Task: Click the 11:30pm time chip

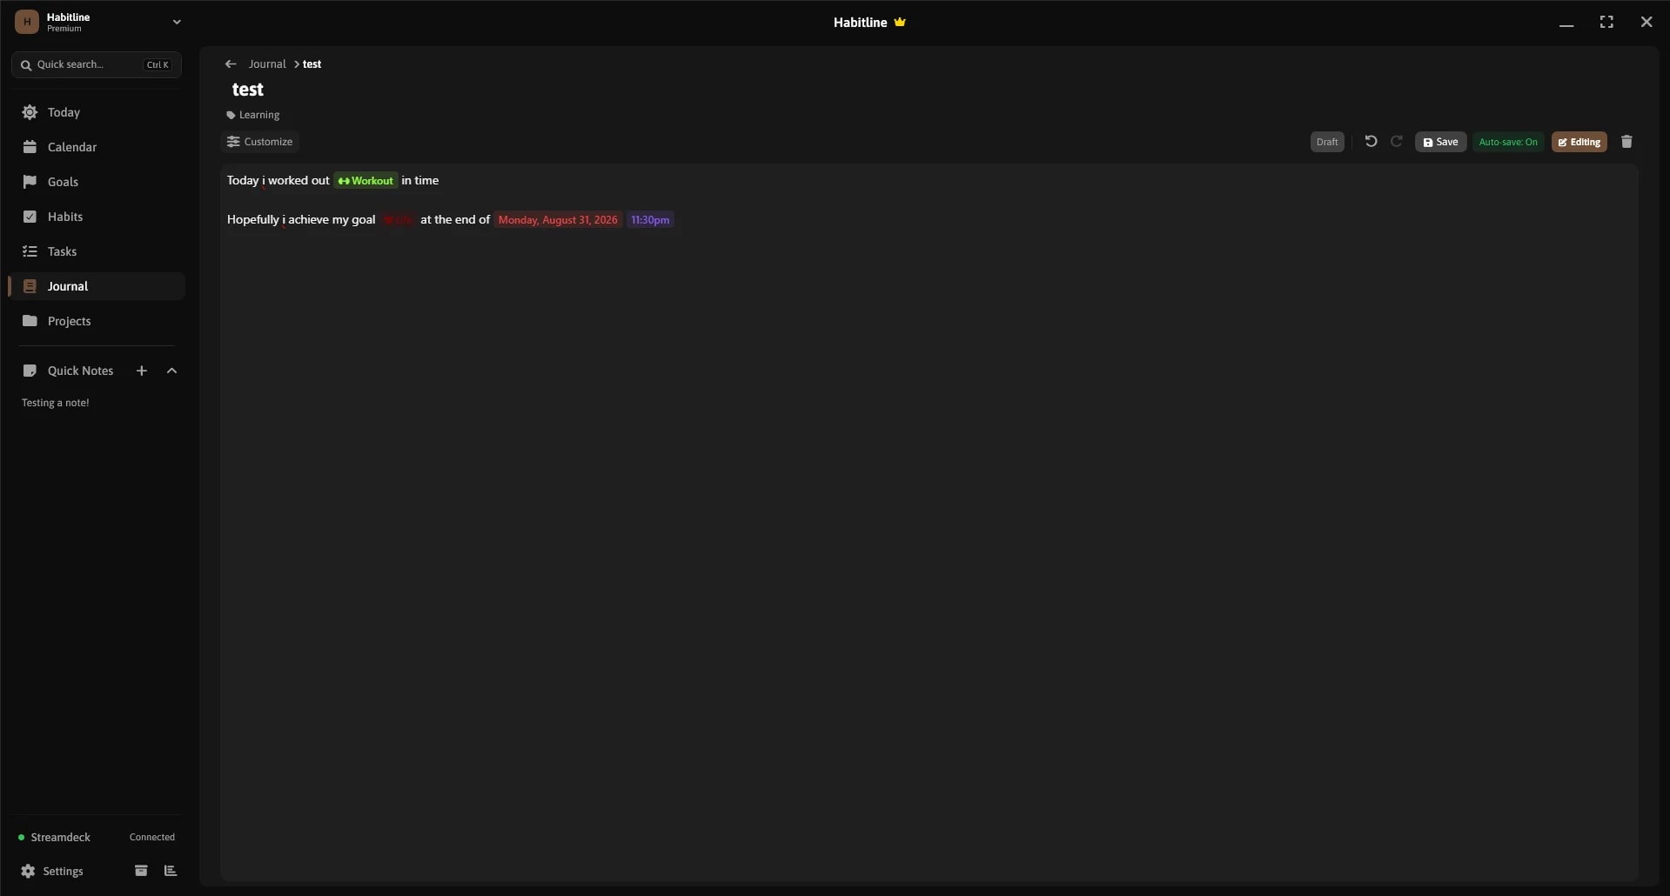Action: click(650, 220)
